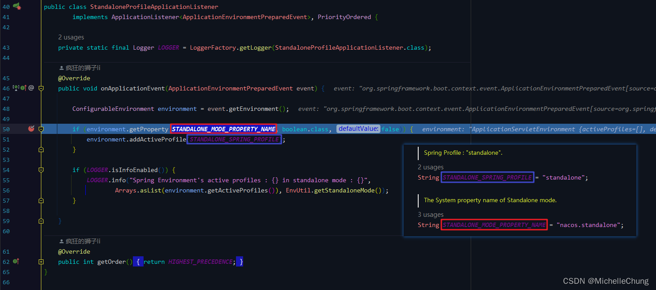
Task: Expand getOrder body via left folded brace
Action: click(138, 262)
